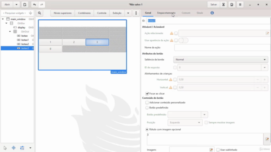
Task: Select Rótulo com imagem opcional radio button
Action: click(x=147, y=129)
